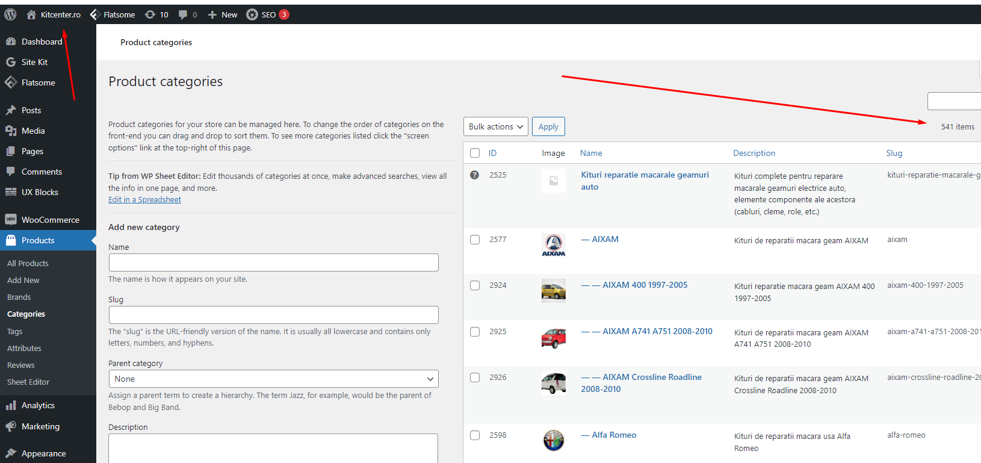
Task: Click the Flatsome diamond icon in sidebar
Action: (11, 82)
